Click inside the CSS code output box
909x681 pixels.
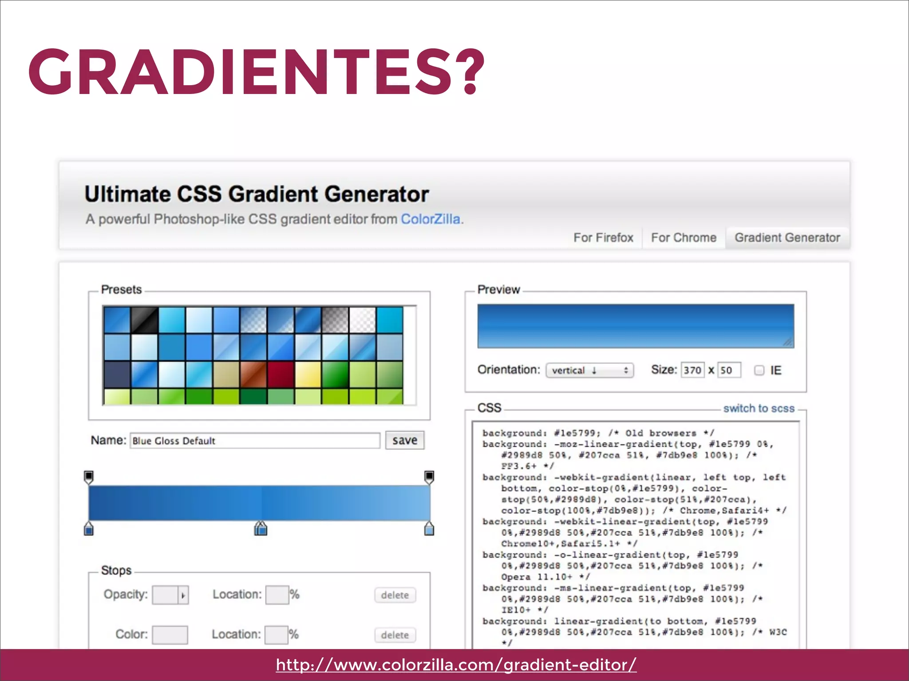pyautogui.click(x=636, y=536)
